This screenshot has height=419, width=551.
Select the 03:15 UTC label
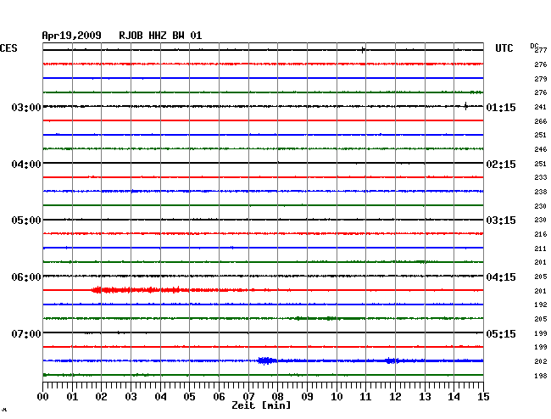coord(501,221)
